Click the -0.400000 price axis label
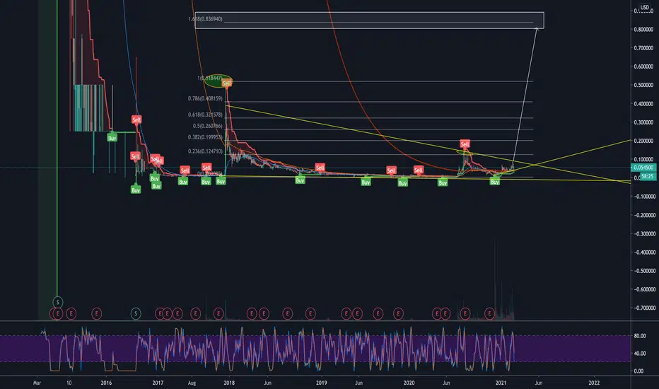The height and width of the screenshot is (389, 659). click(643, 252)
